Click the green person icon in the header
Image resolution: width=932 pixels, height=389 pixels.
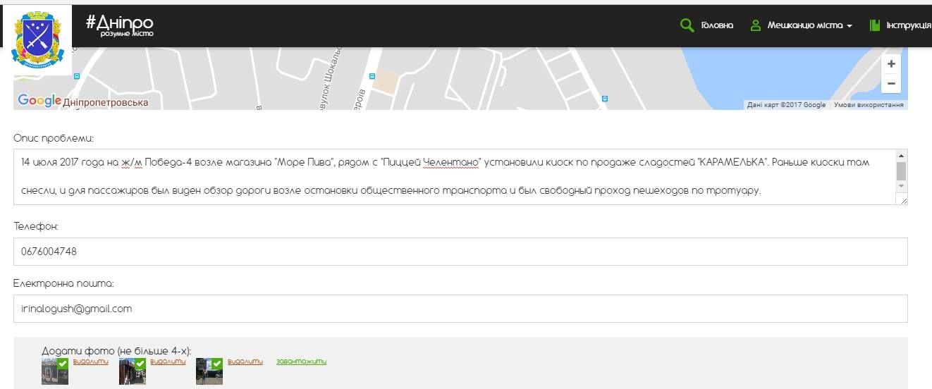756,25
